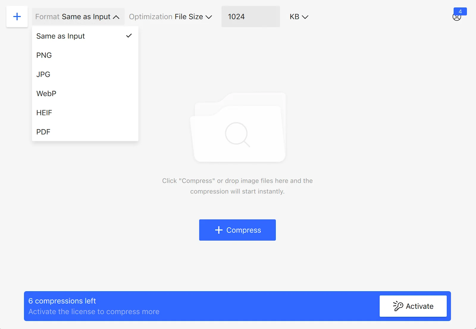Click "Activate the license to compress more" text
476x329 pixels.
tap(94, 311)
